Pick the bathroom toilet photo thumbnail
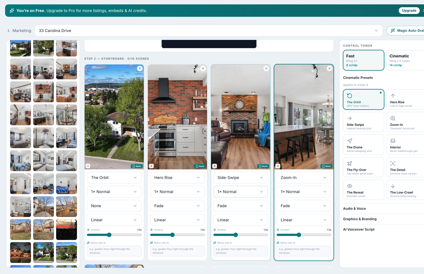The image size is (424, 274). pos(21,207)
